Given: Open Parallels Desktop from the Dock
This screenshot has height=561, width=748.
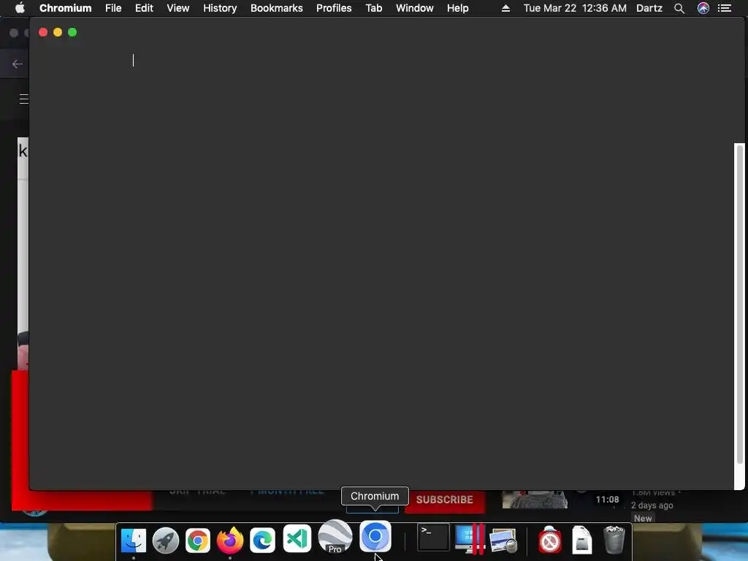Looking at the screenshot, I should pos(470,539).
